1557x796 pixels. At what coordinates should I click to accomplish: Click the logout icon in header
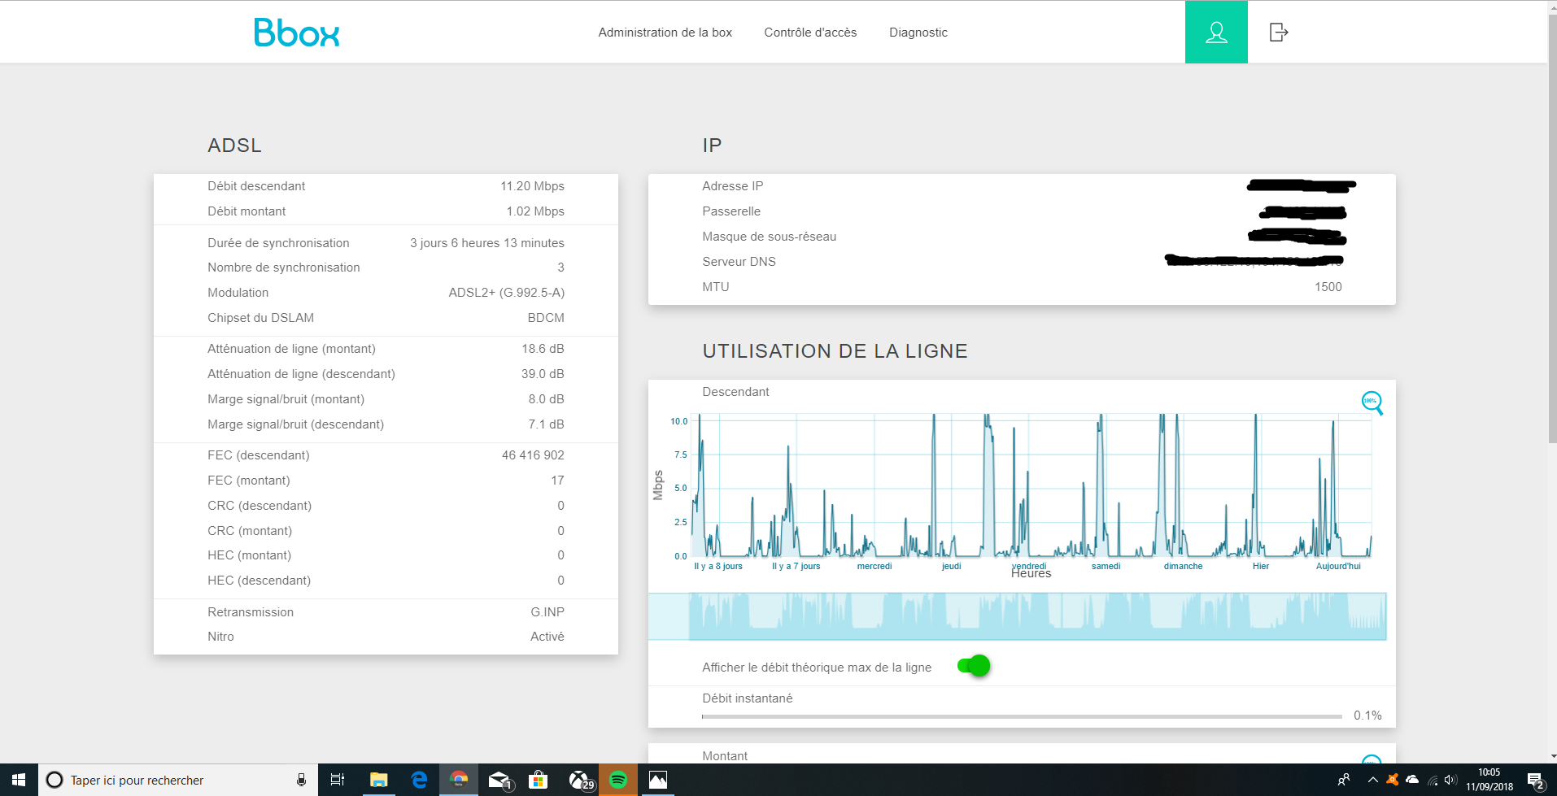tap(1279, 33)
